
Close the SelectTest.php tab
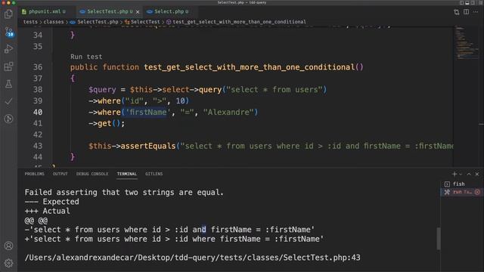tap(138, 12)
